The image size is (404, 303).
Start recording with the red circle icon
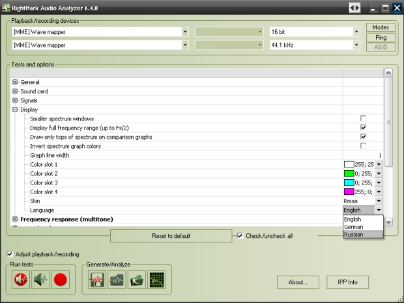[x=61, y=280]
